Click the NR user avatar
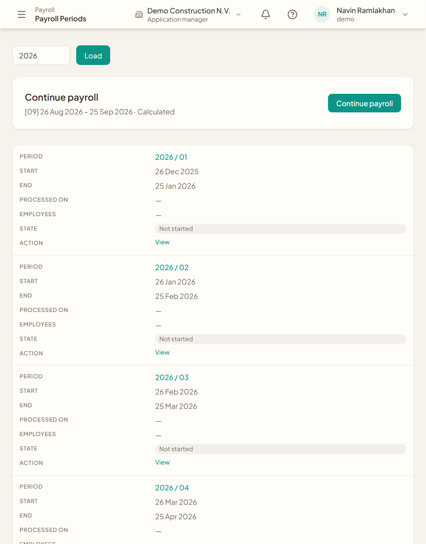This screenshot has width=426, height=544. coord(322,14)
